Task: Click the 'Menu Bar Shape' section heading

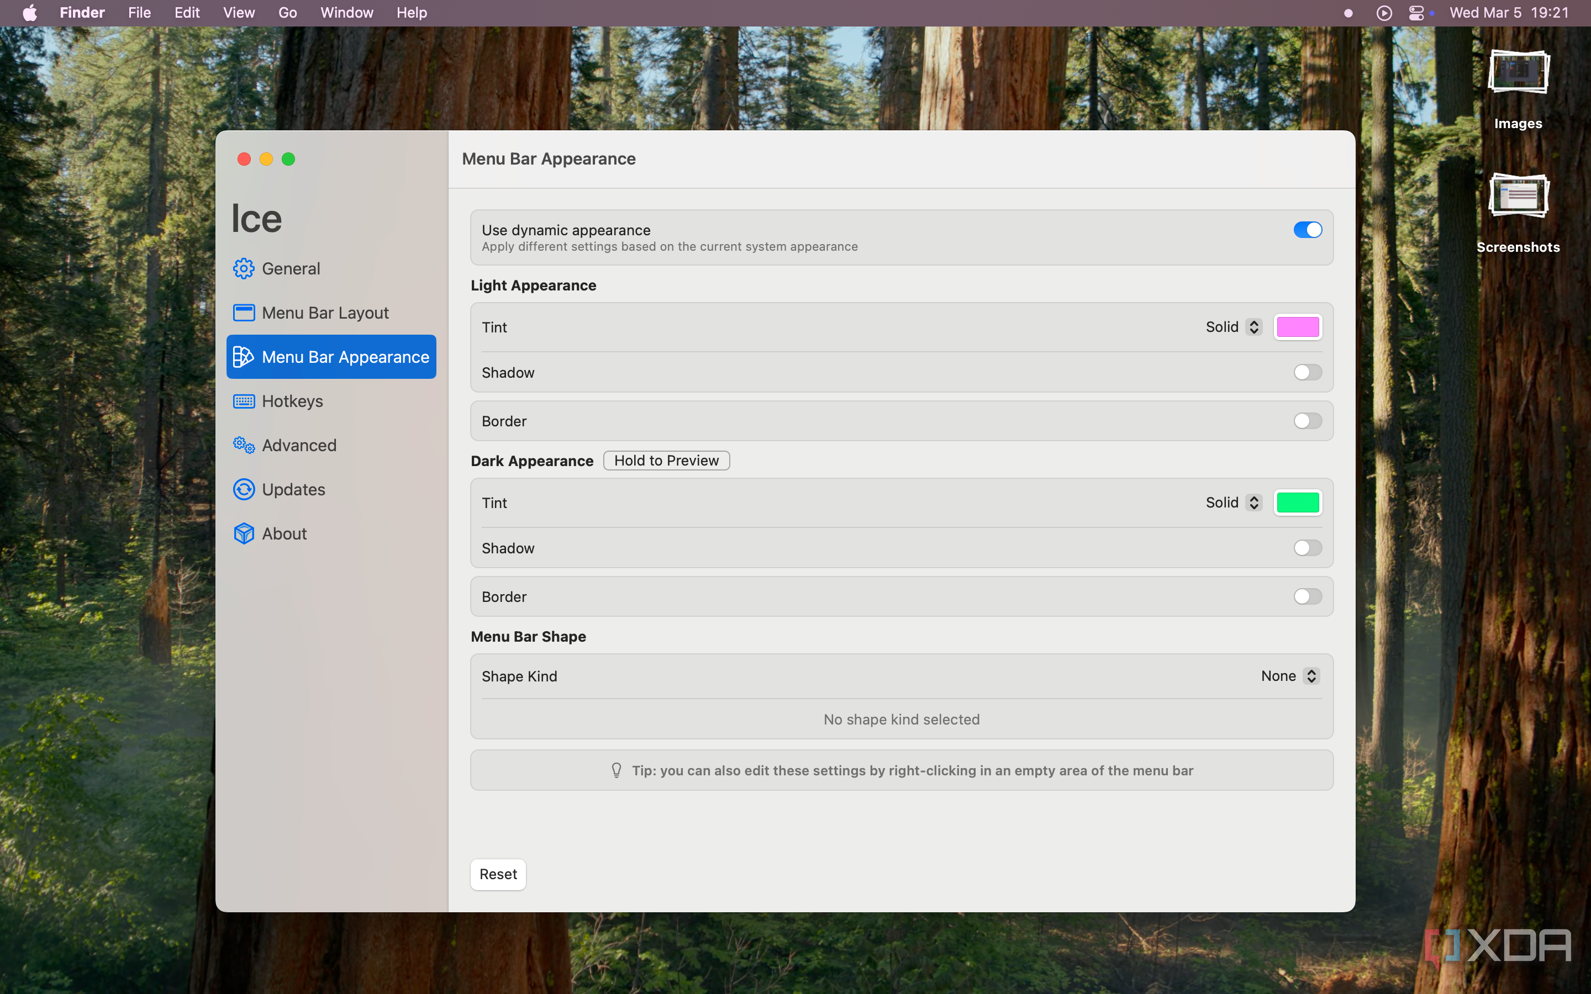Action: pyautogui.click(x=528, y=636)
